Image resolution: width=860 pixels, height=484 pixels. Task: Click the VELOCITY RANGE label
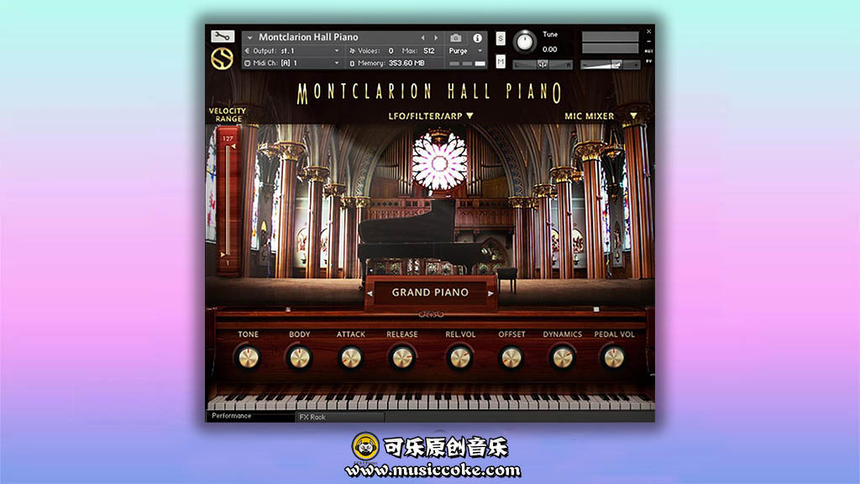point(228,114)
